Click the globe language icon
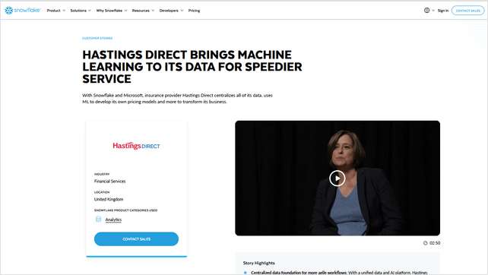The width and height of the screenshot is (488, 275). pos(426,11)
